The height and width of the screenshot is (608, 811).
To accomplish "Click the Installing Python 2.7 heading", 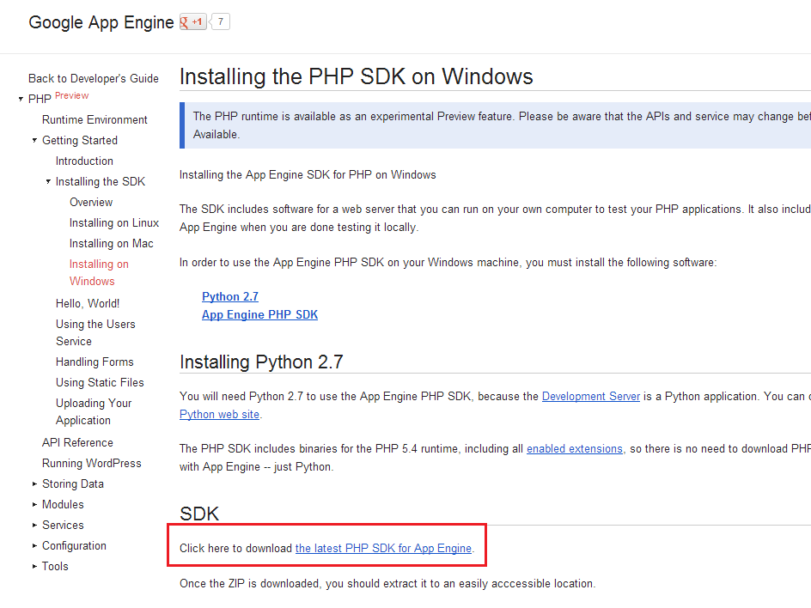I will coord(261,362).
